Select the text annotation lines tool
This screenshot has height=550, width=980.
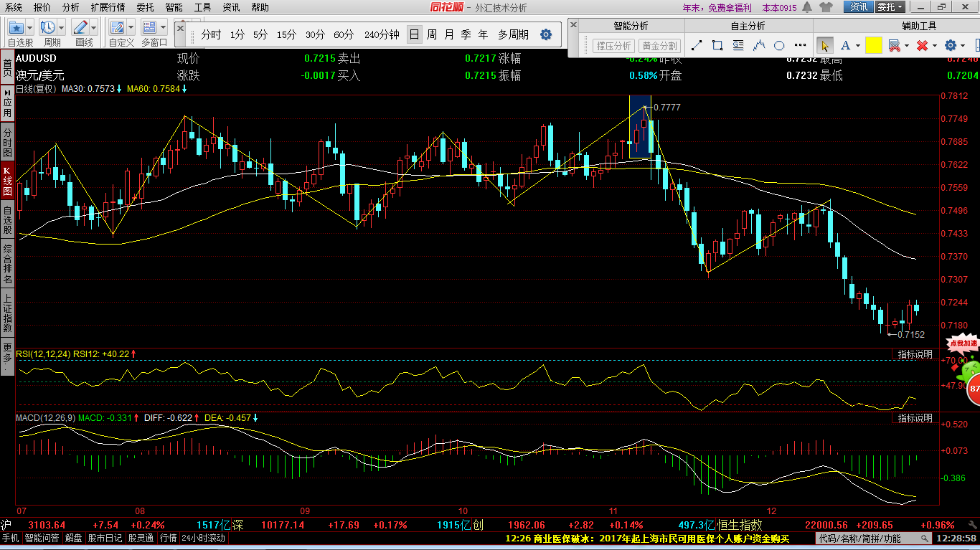(738, 45)
